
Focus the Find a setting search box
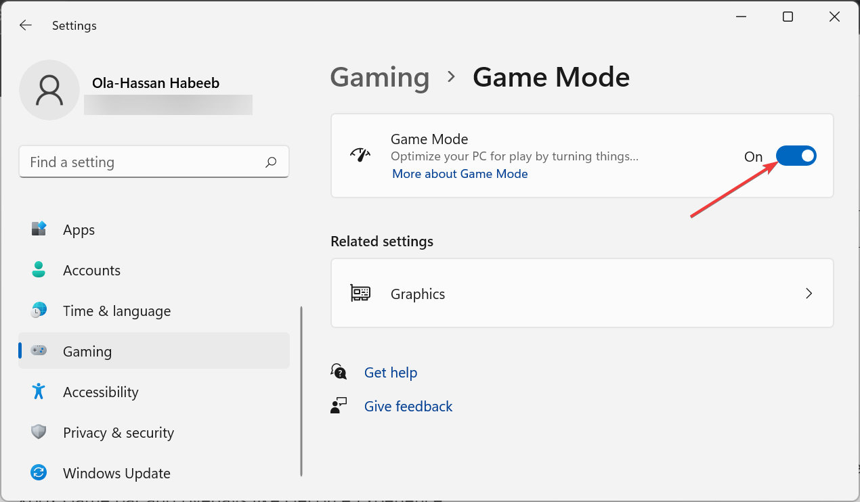tap(142, 162)
